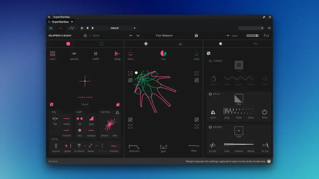Viewport: 319px width, 179px height.
Task: Click the bottom-left morph capture icon
Action: 130,126
